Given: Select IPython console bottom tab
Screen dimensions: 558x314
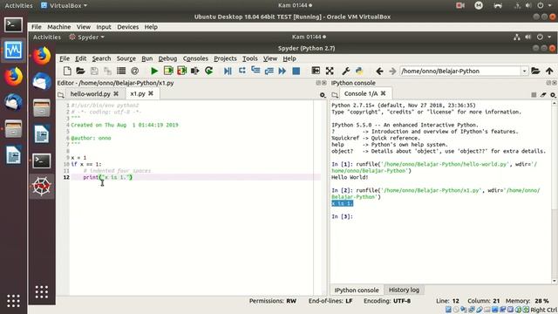Looking at the screenshot, I should 357,290.
